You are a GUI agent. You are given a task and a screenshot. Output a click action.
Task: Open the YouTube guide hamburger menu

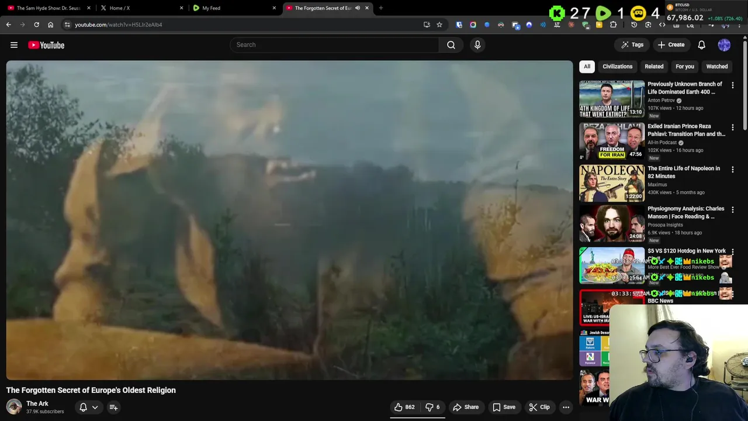(x=14, y=45)
